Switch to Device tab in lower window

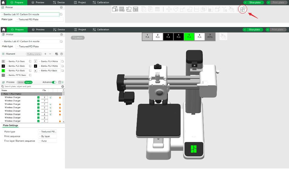tap(59, 29)
